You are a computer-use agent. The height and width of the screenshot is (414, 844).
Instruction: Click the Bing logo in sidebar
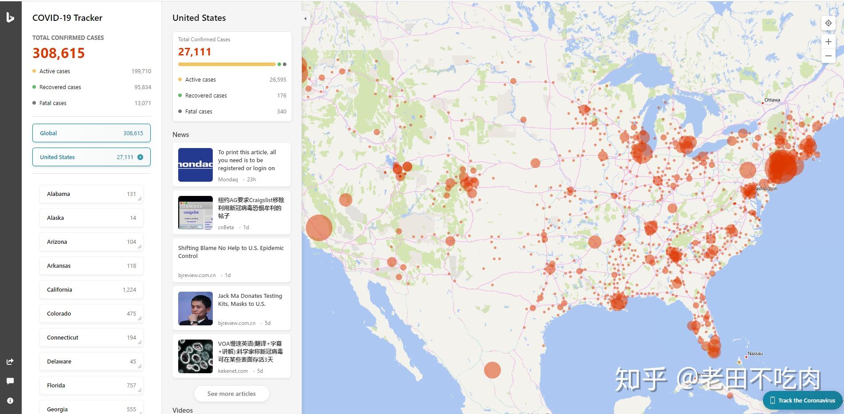coord(10,18)
